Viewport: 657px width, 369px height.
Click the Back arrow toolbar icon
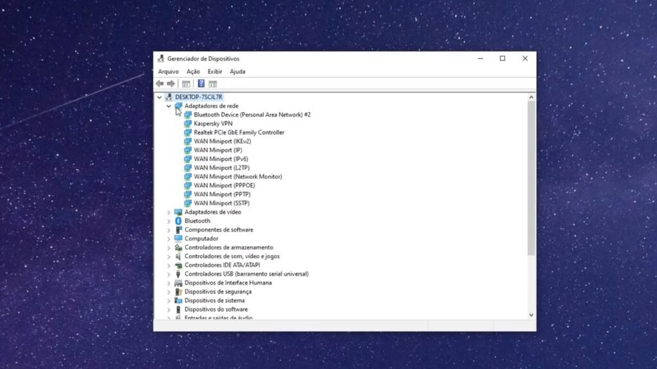pyautogui.click(x=160, y=84)
